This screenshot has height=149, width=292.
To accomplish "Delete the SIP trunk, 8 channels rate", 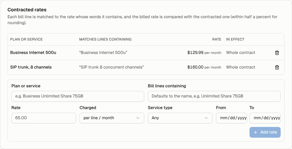I will (277, 67).
